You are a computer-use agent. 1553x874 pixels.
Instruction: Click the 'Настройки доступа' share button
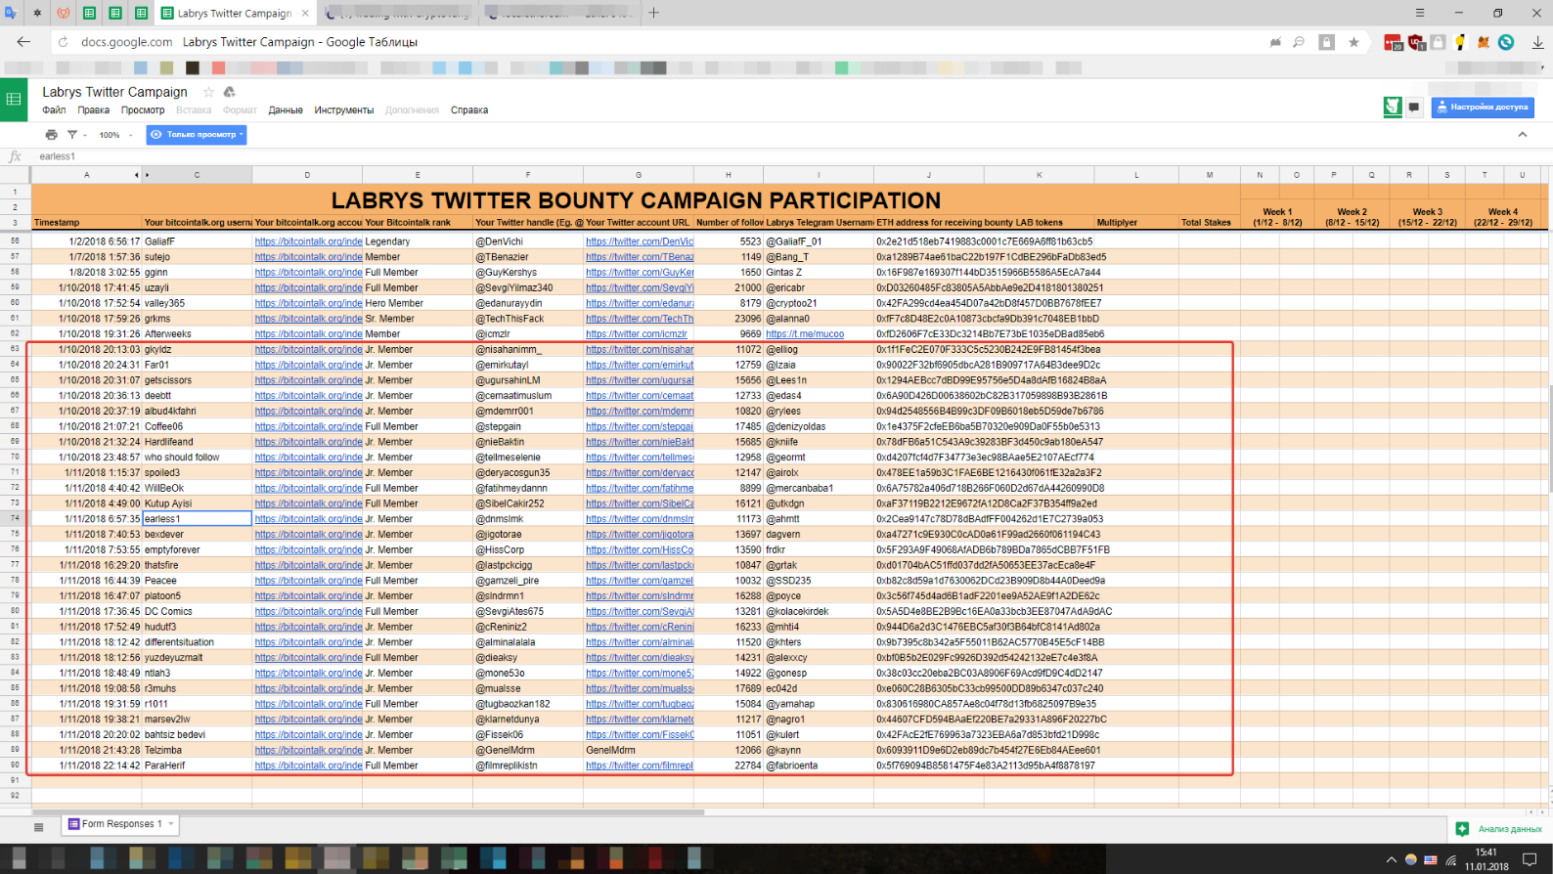click(1483, 107)
